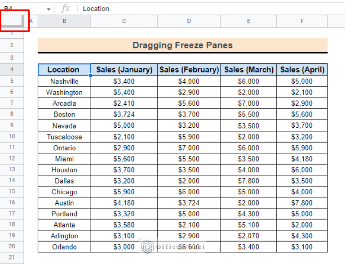Click Orlando's April value $3,100
Screen dimensions: 345x264
[x=302, y=247]
